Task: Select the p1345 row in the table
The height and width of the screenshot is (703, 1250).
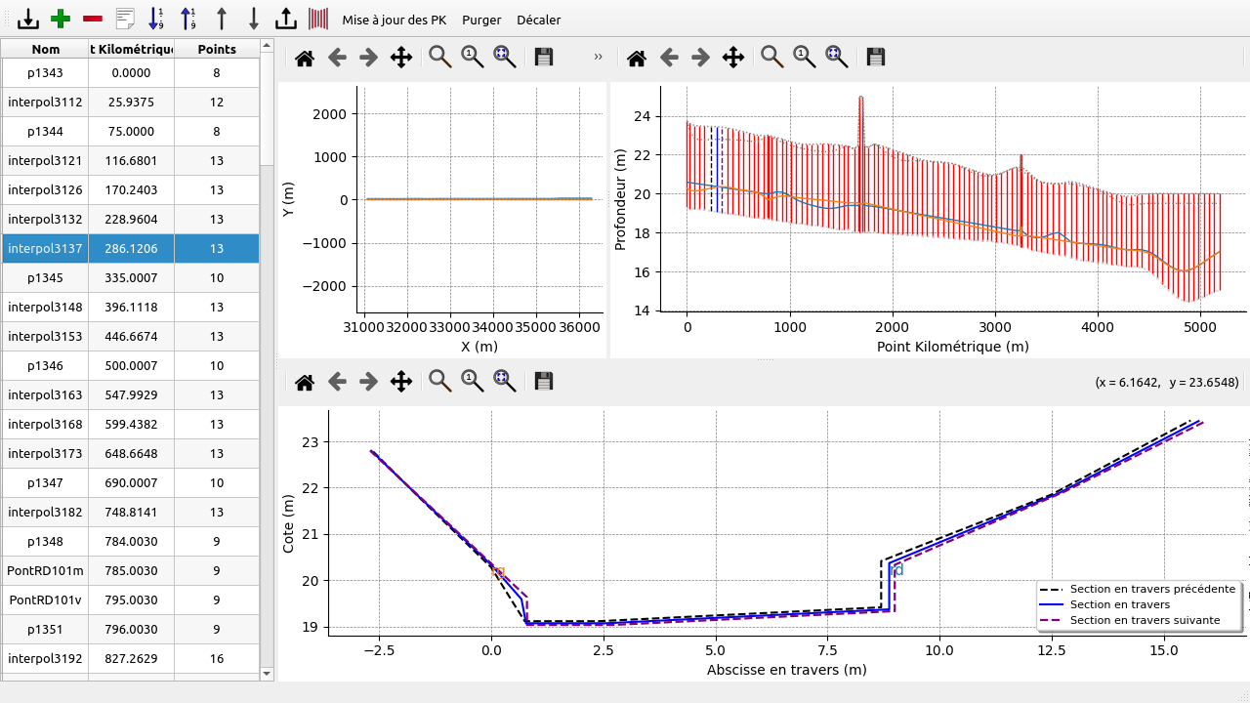Action: pyautogui.click(x=45, y=278)
